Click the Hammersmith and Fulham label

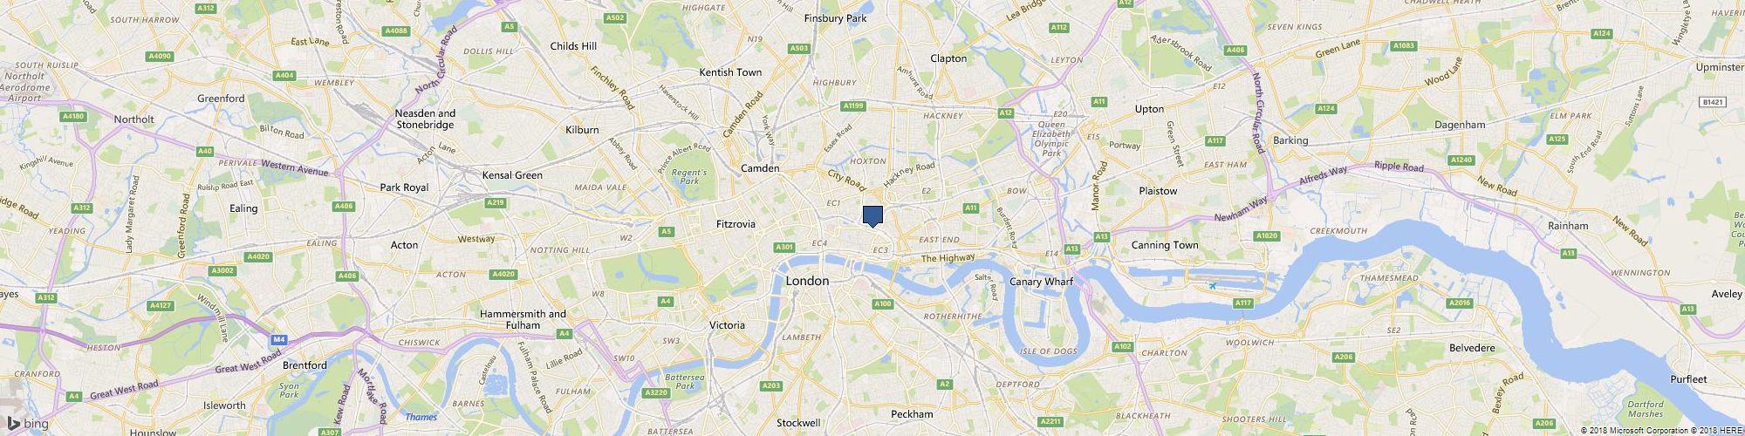(x=523, y=319)
